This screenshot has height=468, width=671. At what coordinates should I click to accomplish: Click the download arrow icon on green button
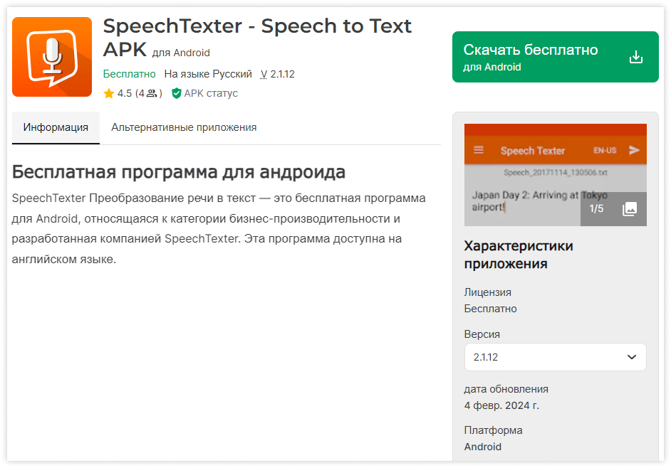[x=636, y=57]
